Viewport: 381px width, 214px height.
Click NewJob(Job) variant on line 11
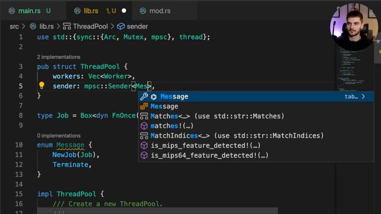pyautogui.click(x=74, y=155)
